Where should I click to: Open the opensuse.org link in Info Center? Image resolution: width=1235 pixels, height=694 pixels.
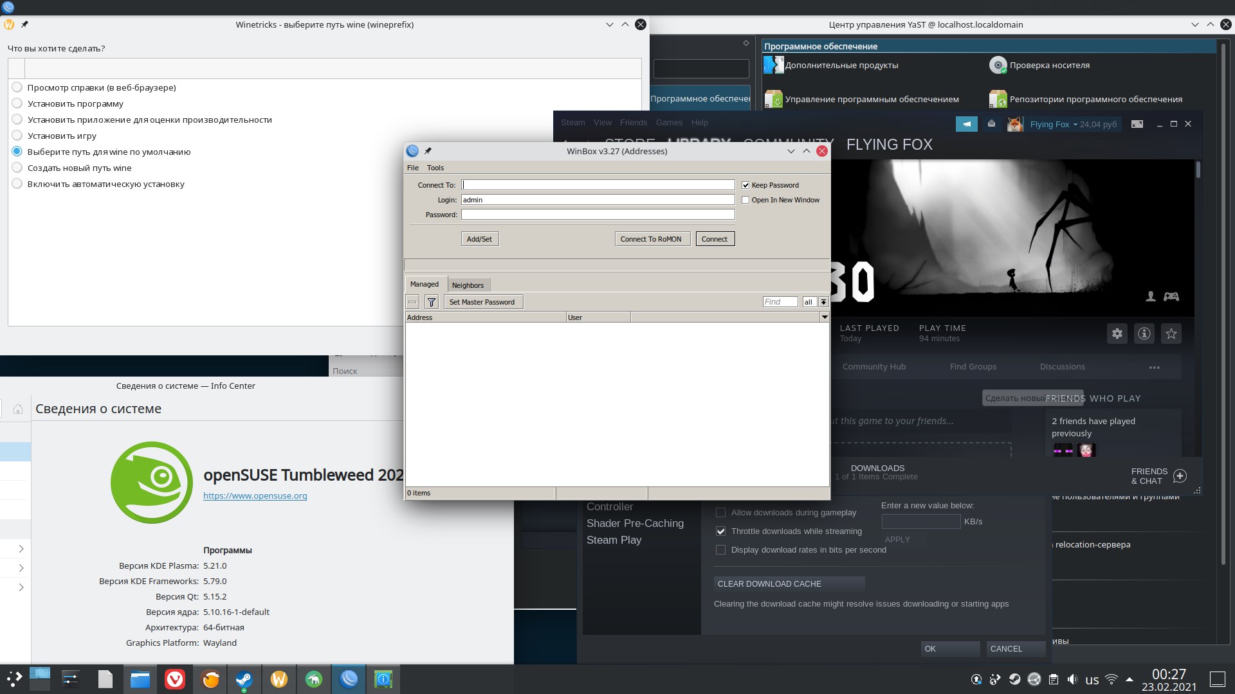tap(255, 495)
